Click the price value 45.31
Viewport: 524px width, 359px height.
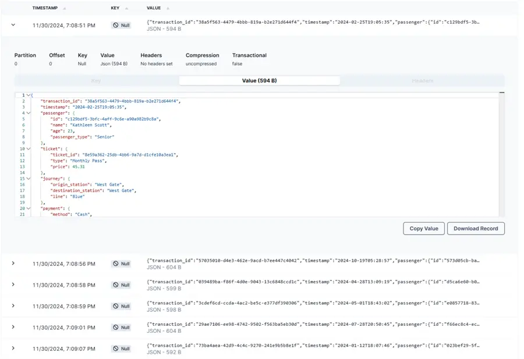(x=79, y=166)
